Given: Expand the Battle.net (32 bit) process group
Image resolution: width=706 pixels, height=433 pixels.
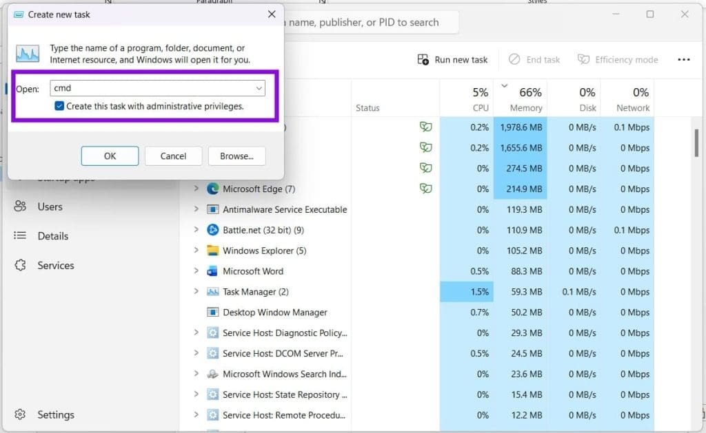Looking at the screenshot, I should tap(196, 230).
